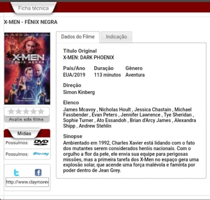Click the Duração column label
The image size is (210, 200).
pos(104,68)
